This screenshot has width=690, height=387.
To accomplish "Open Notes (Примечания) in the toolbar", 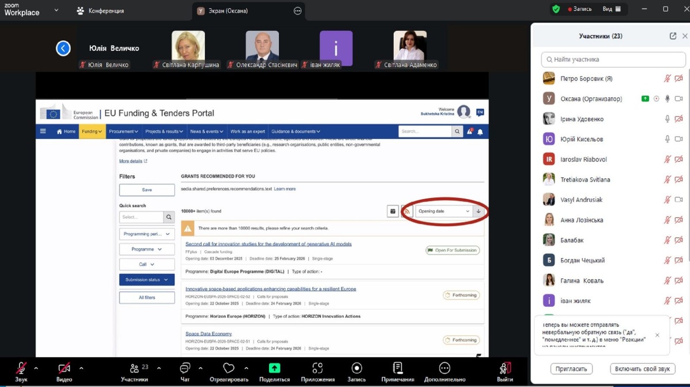I will tap(397, 368).
